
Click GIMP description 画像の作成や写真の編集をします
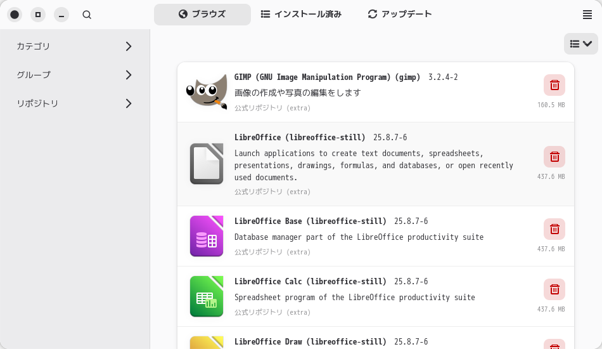298,93
